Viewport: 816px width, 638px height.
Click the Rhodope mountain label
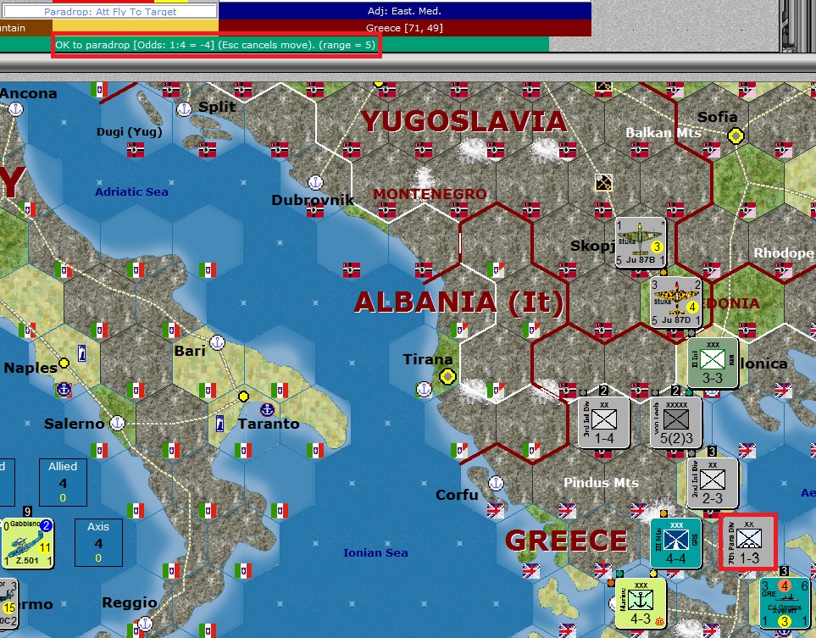785,253
